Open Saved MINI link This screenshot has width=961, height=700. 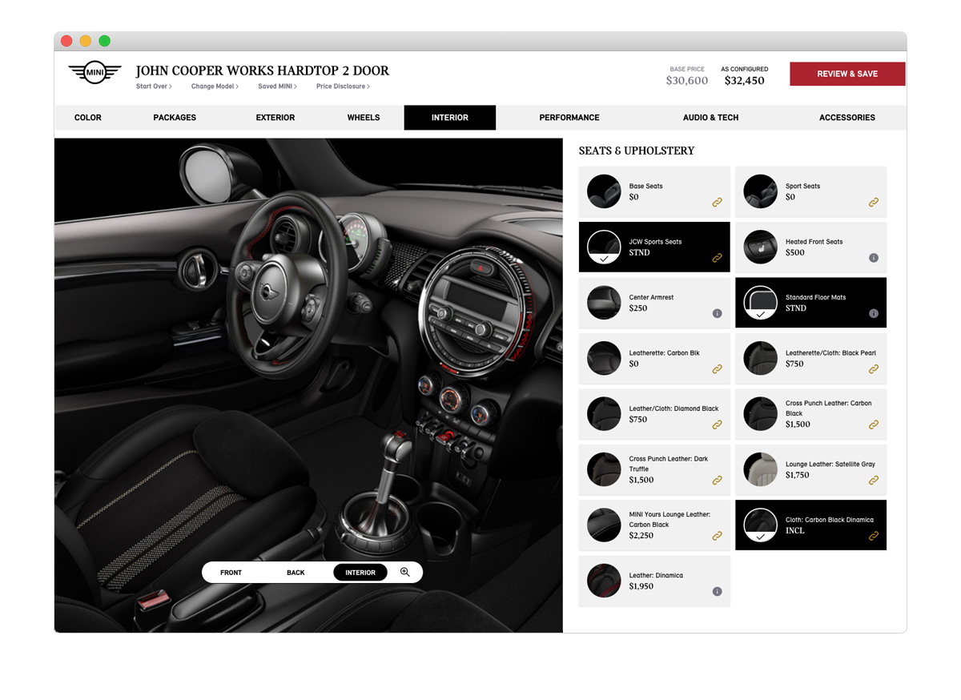pos(277,86)
